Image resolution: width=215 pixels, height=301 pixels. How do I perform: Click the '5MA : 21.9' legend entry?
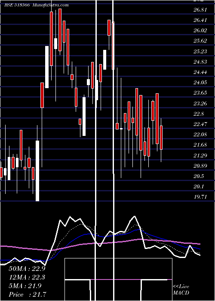[x=25, y=286]
